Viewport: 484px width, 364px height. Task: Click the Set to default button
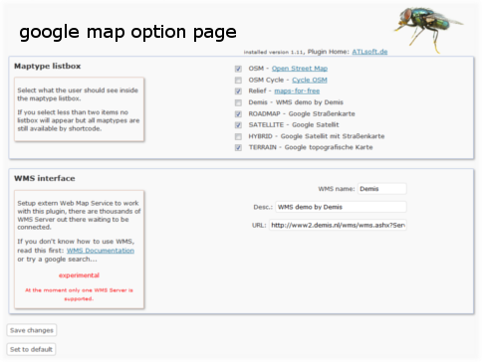(x=31, y=349)
